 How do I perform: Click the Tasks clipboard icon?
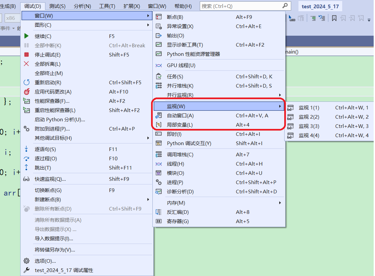point(159,76)
